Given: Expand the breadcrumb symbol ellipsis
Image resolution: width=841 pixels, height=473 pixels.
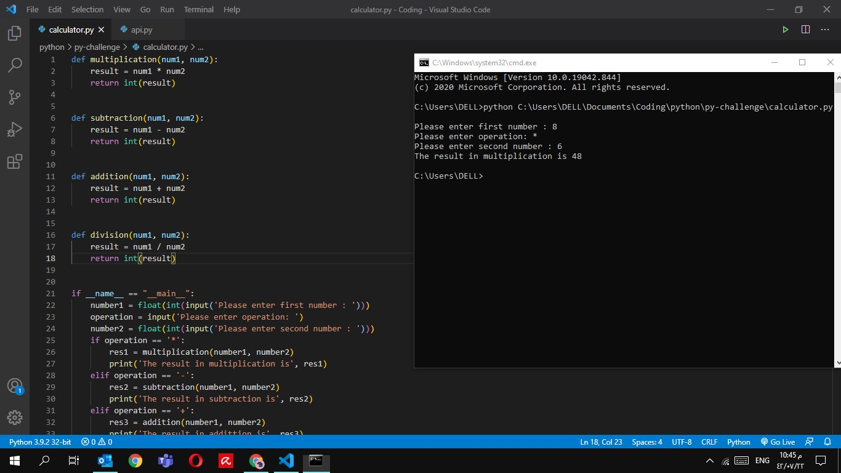Looking at the screenshot, I should coord(200,47).
